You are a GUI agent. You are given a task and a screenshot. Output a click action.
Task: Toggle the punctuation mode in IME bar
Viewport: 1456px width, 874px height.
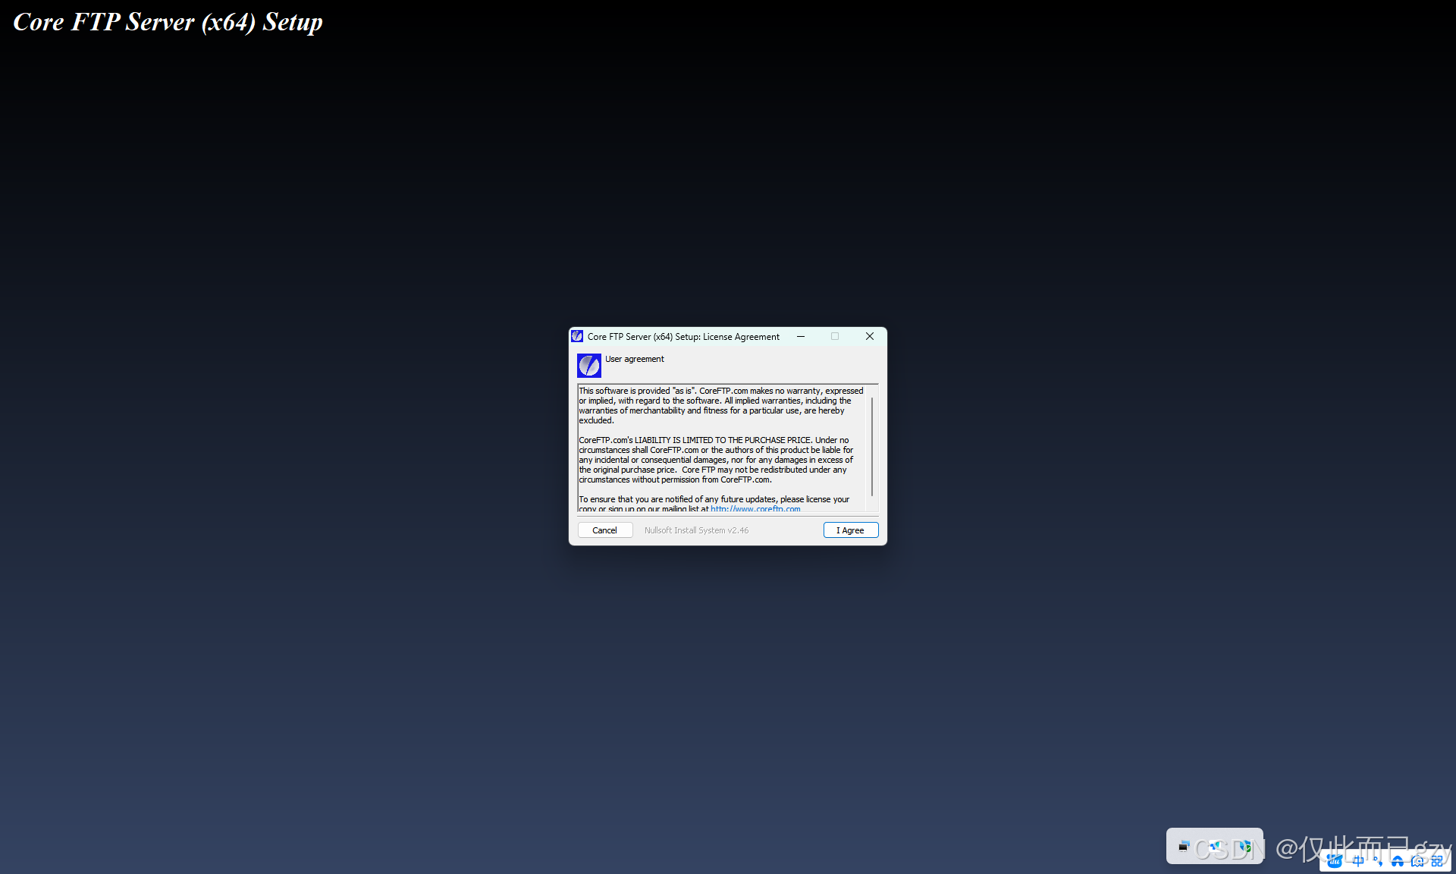[x=1378, y=861]
